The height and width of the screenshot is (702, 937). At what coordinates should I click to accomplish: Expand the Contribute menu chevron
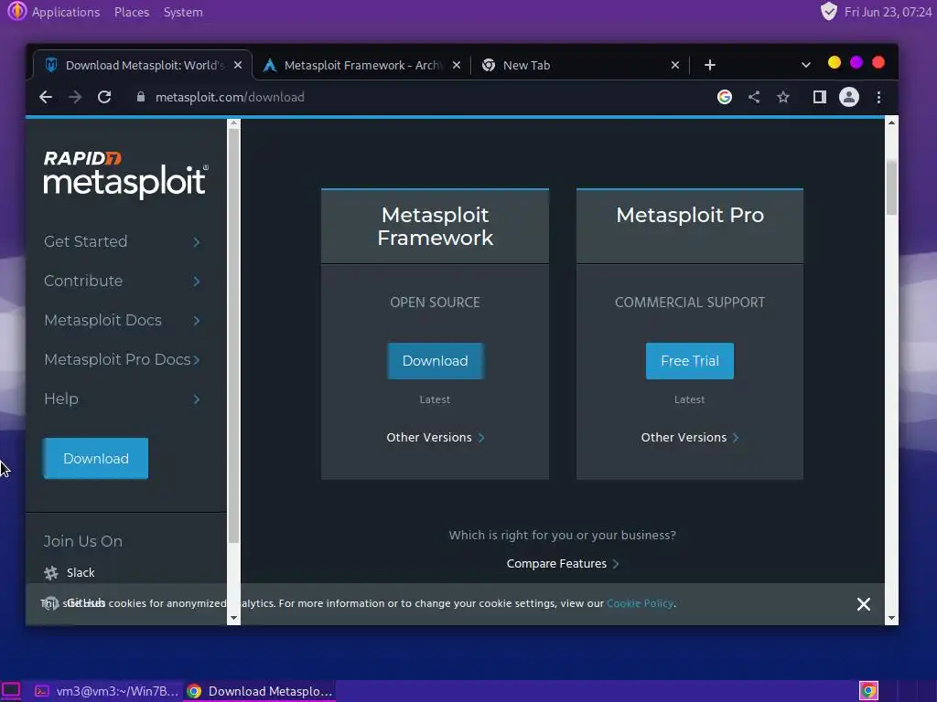197,282
